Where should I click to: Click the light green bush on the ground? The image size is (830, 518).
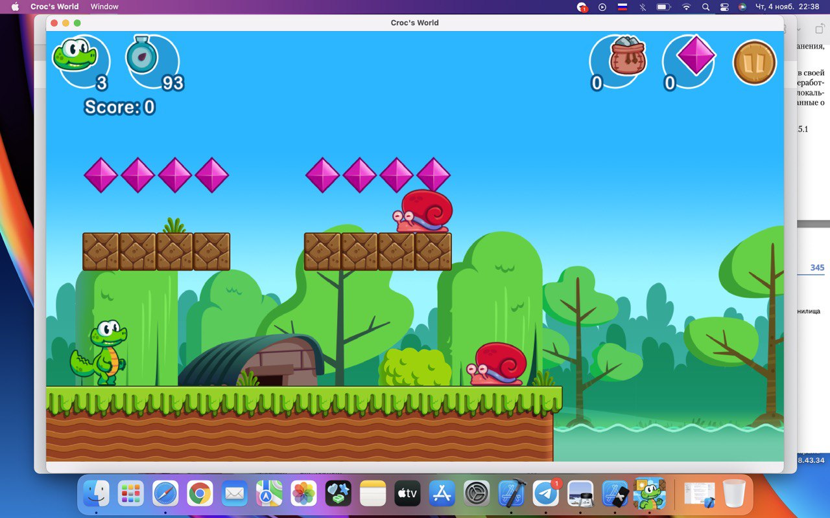coord(415,367)
